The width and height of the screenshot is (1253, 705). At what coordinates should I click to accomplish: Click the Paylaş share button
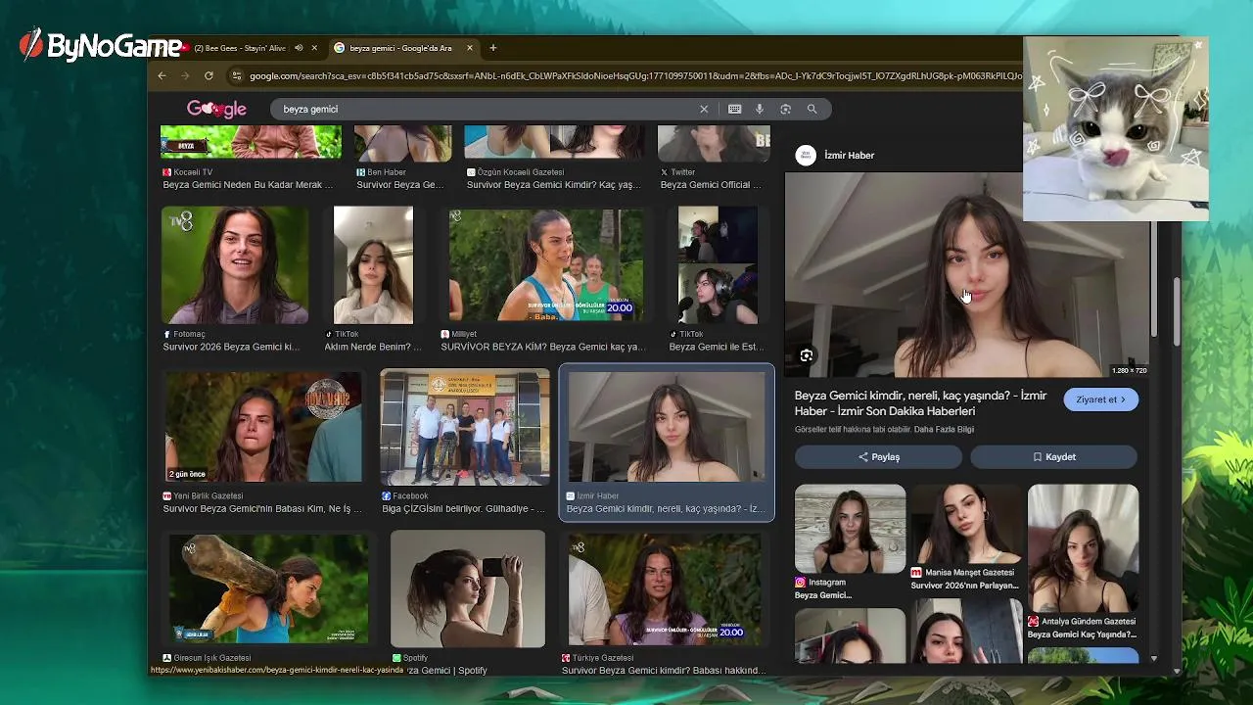(x=878, y=456)
